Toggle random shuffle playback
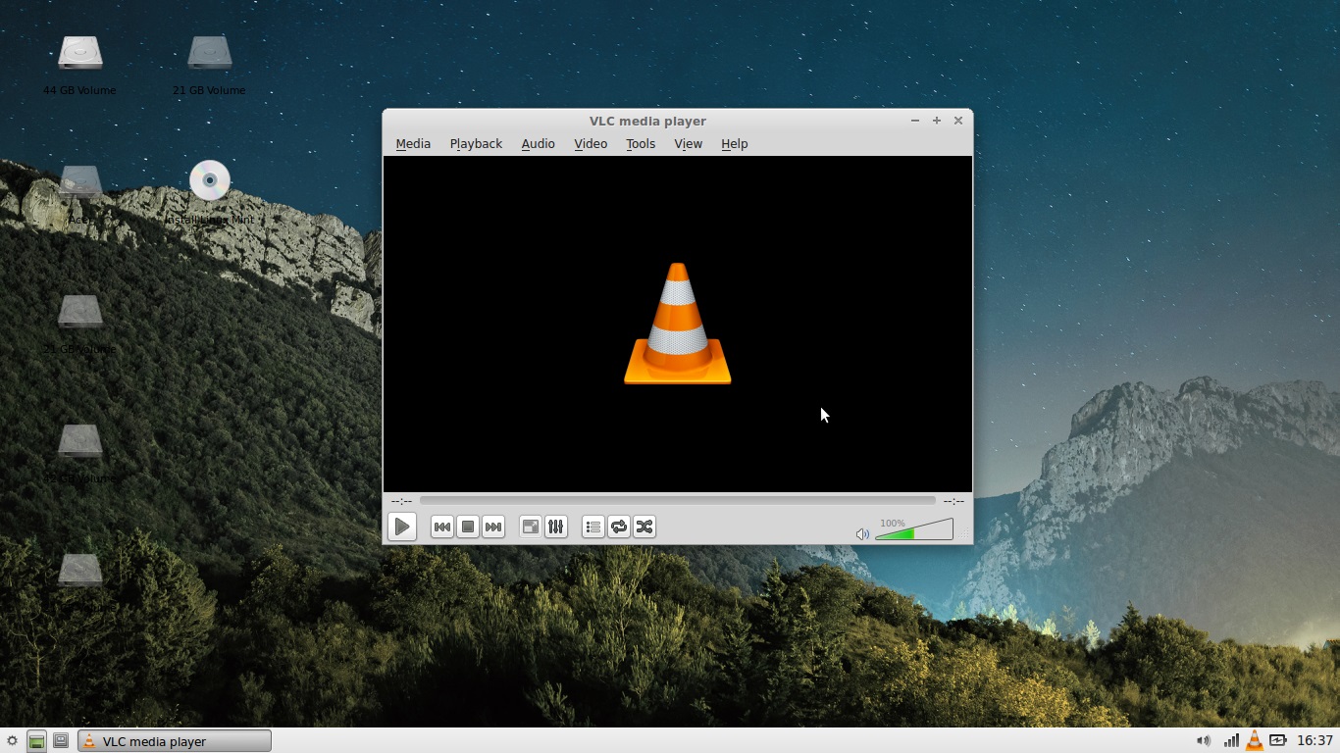 tap(644, 527)
